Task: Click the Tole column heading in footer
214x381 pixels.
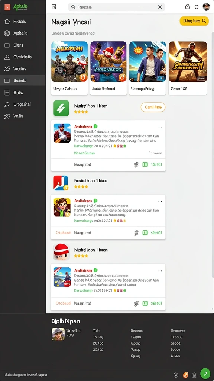Action: [x=96, y=330]
